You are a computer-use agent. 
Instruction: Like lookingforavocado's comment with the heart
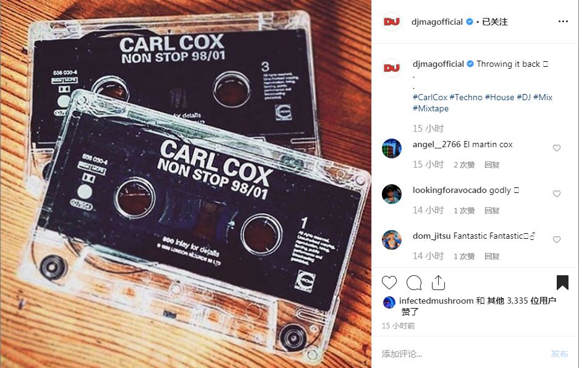pos(557,194)
